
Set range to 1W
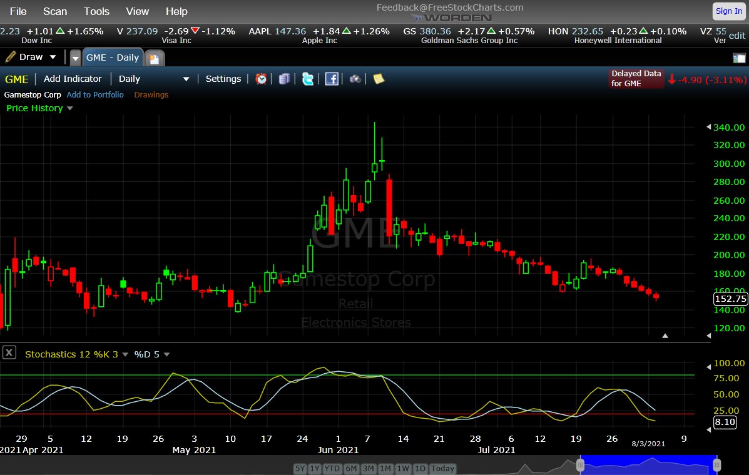point(403,468)
